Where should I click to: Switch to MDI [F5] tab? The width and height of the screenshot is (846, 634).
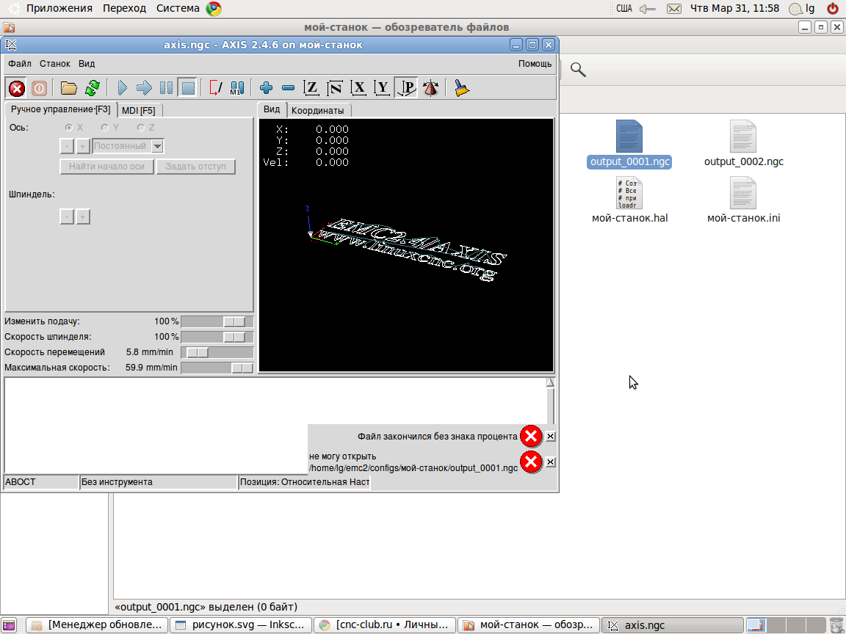[x=139, y=111]
